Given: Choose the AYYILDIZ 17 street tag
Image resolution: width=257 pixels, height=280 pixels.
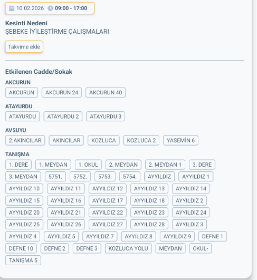Looking at the screenshot, I should tap(108, 200).
